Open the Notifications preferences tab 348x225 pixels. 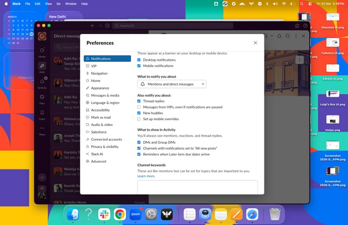(x=107, y=58)
